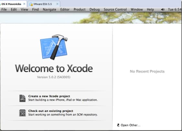Click the Welcome to Xcode heading
182x131 pixels.
(54, 68)
